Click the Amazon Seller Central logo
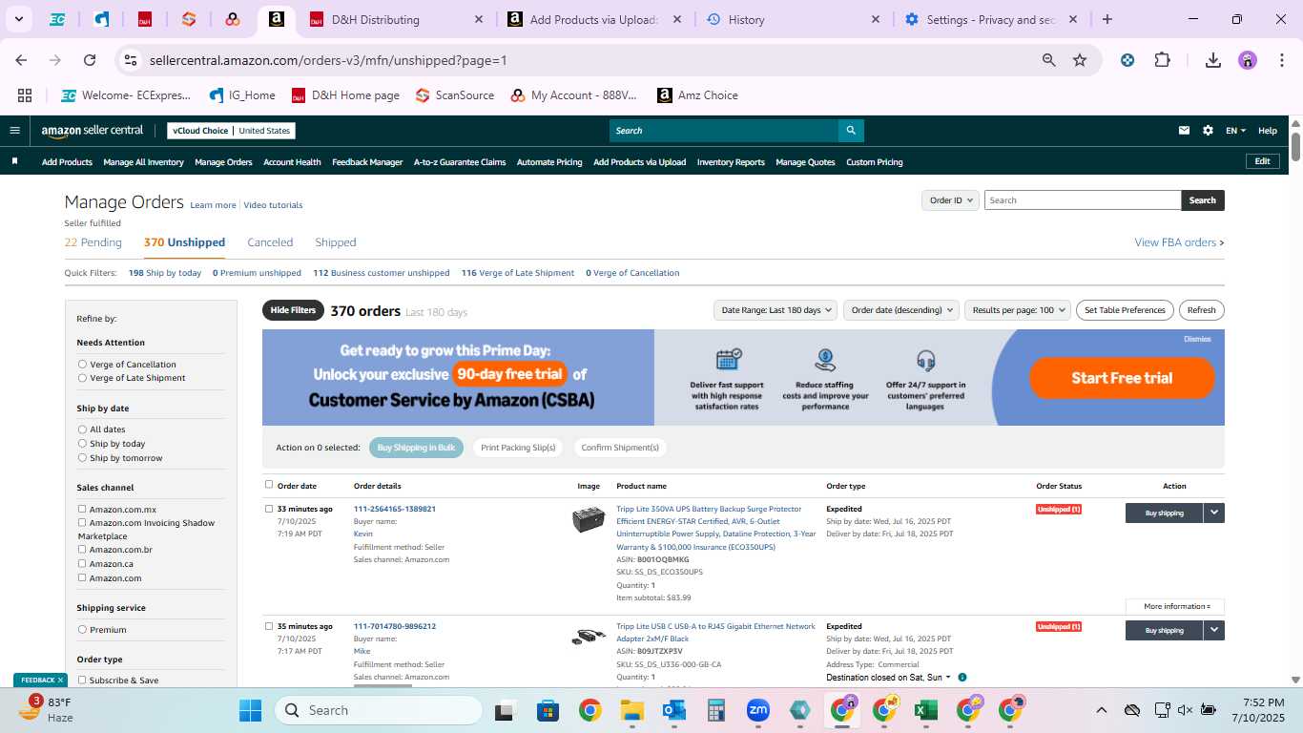 (93, 131)
